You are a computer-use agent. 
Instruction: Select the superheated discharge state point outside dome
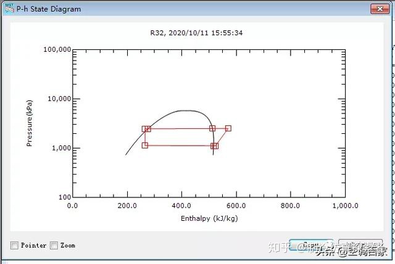click(228, 128)
